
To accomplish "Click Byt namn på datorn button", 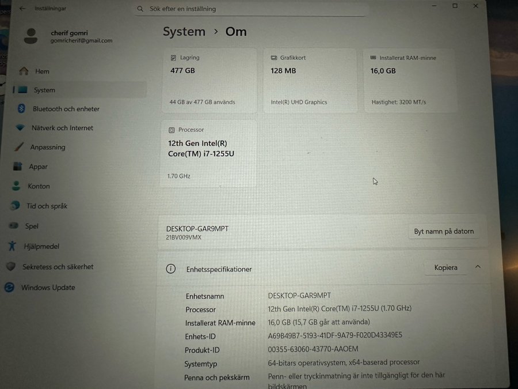I will [x=444, y=232].
